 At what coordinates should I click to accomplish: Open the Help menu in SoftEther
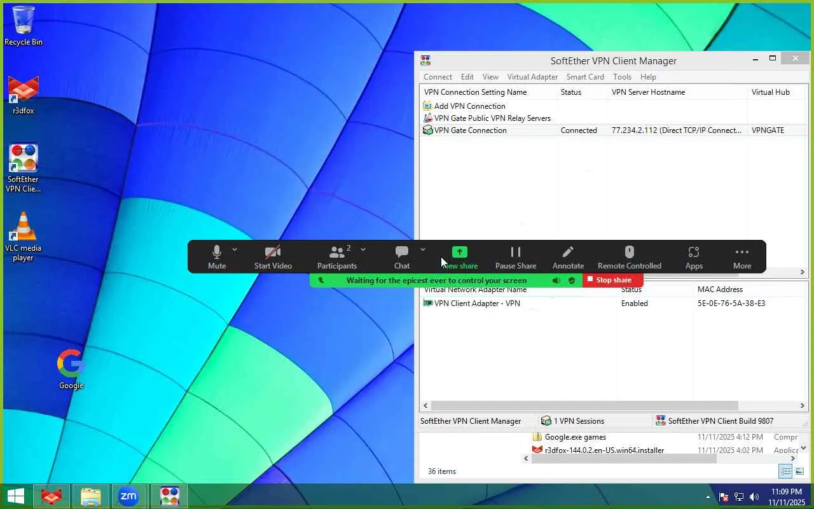[648, 77]
